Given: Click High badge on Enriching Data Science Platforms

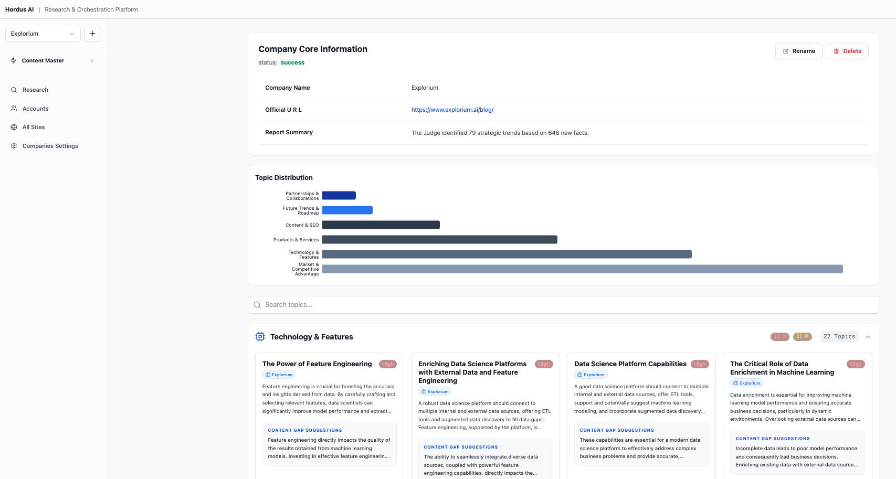Looking at the screenshot, I should tap(544, 364).
